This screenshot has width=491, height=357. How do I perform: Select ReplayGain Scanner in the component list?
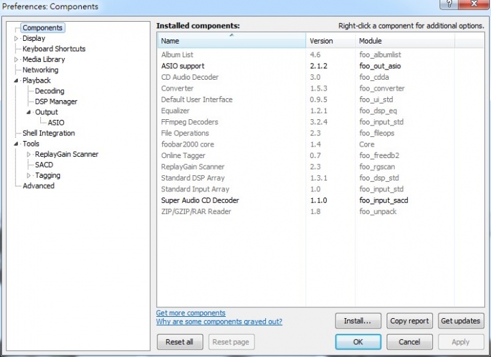point(321,167)
